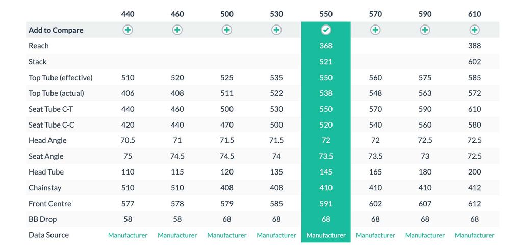Open the Manufacturer source for size 500
The width and height of the screenshot is (510, 248).
click(226, 235)
